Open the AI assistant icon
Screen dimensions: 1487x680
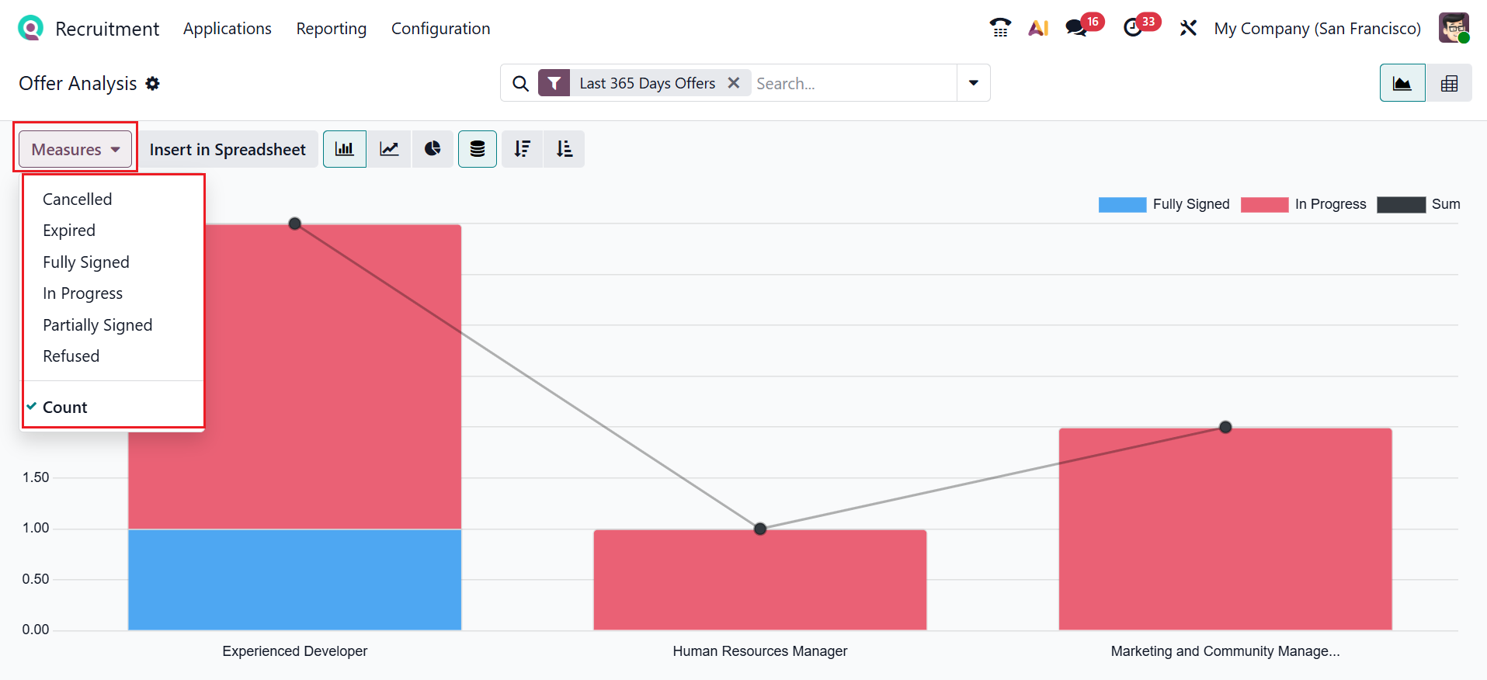pyautogui.click(x=1038, y=29)
